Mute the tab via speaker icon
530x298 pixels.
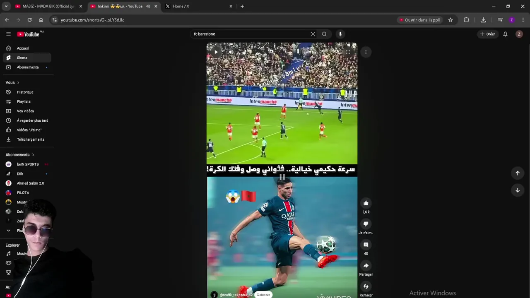pyautogui.click(x=148, y=6)
